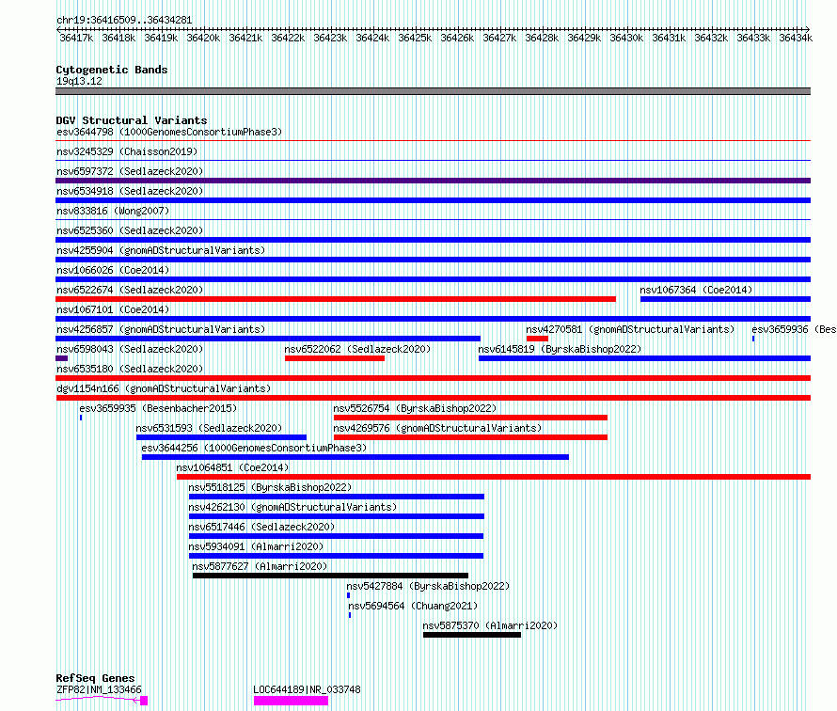The image size is (837, 711).
Task: Select the black nsv5875370 (Almarri2020) bar
Action: coord(472,635)
